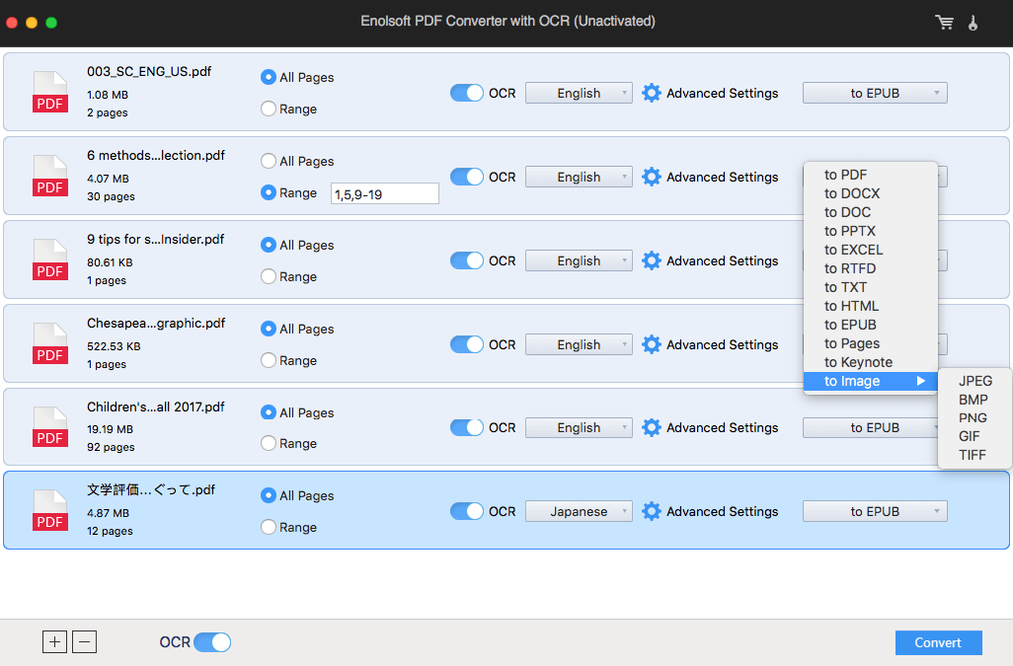
Task: Click PDF icon of 9 tips for s...Insider.pdf
Action: point(50,260)
